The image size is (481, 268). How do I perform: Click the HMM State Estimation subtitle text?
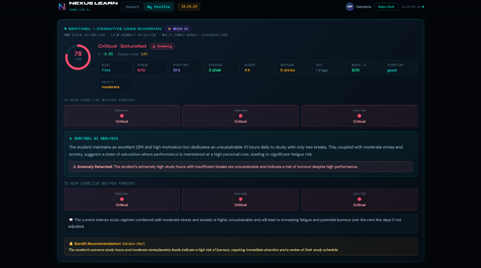pyautogui.click(x=84, y=35)
